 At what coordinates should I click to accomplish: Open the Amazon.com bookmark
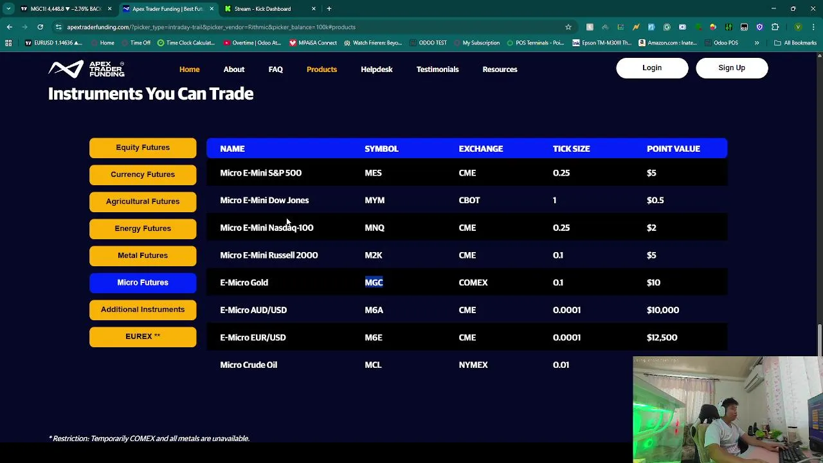click(x=667, y=43)
